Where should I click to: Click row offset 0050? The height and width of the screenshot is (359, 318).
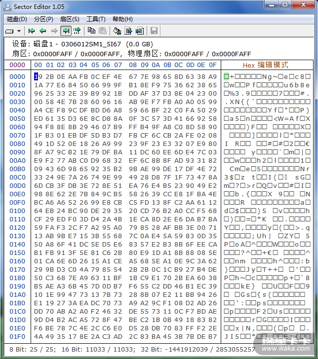(17, 118)
